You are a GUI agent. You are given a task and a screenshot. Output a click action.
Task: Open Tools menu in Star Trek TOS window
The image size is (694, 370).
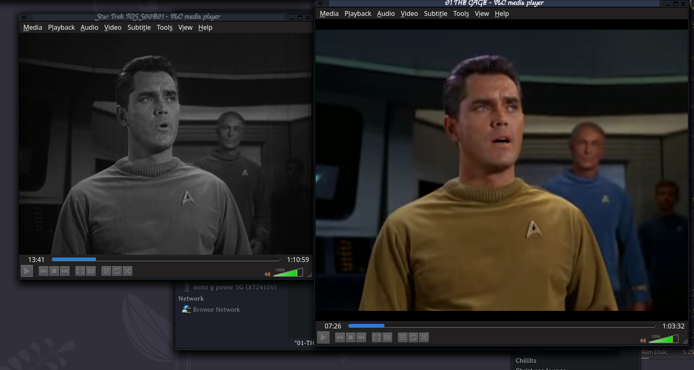(x=165, y=27)
